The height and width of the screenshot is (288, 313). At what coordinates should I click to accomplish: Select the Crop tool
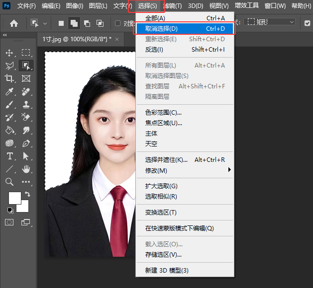(x=9, y=78)
